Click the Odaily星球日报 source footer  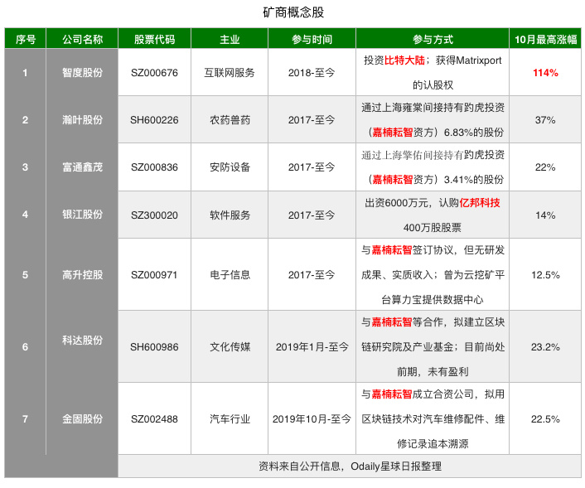(350, 466)
